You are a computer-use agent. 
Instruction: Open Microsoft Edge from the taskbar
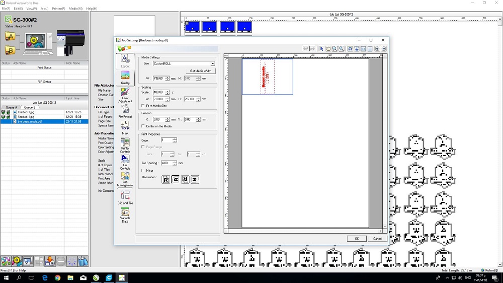(x=45, y=278)
